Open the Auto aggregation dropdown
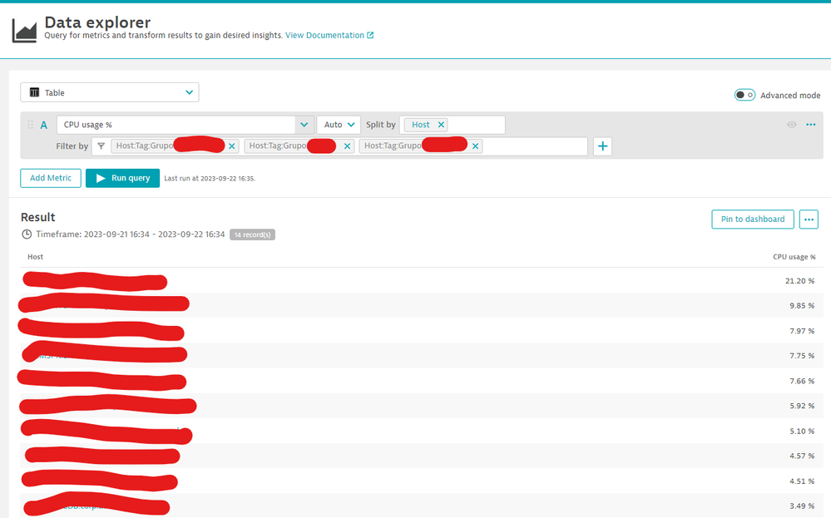The width and height of the screenshot is (831, 518). 339,125
